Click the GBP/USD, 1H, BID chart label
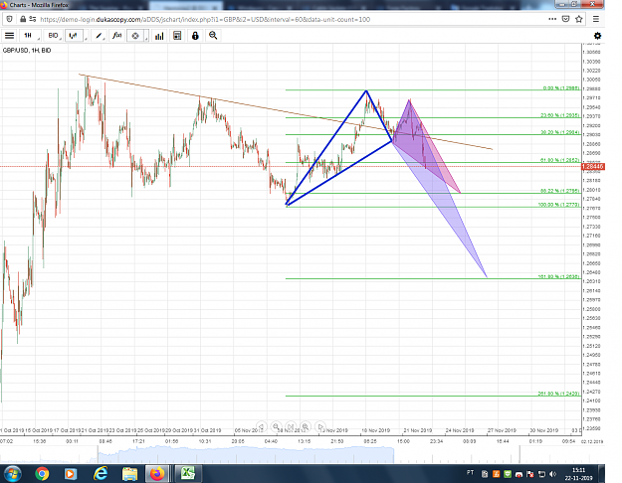 [x=27, y=51]
